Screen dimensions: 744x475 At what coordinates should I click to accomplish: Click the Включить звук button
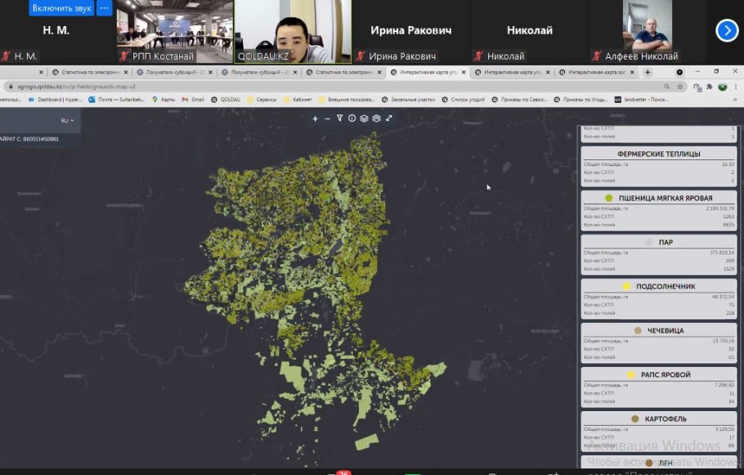tap(61, 8)
